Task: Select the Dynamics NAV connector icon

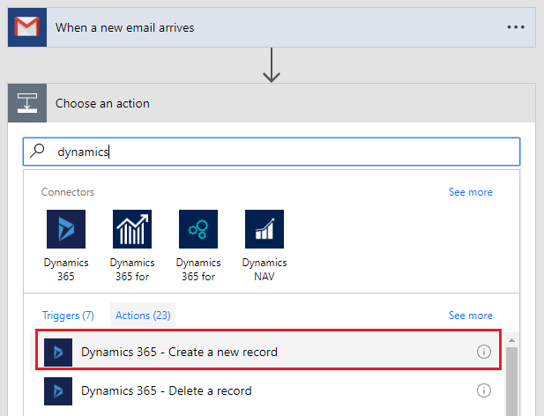Action: [265, 229]
